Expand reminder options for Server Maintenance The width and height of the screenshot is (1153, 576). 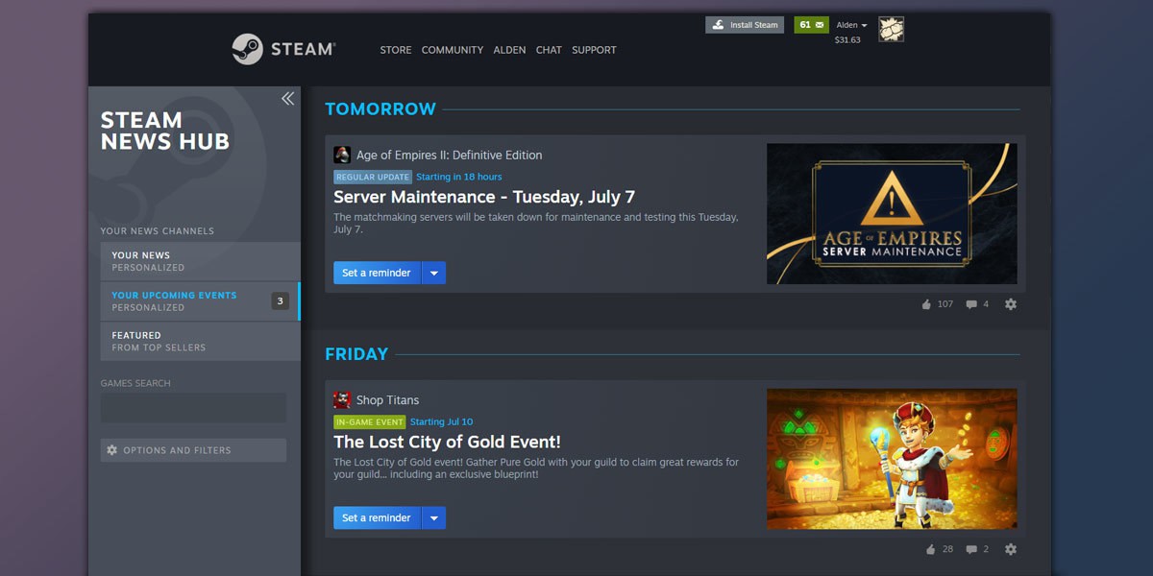click(x=433, y=273)
